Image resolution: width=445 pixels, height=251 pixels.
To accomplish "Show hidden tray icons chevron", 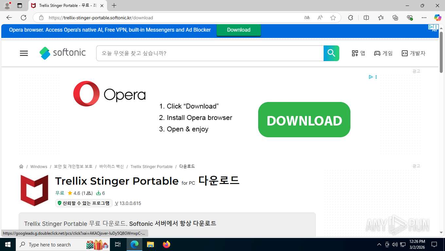I will click(x=379, y=244).
